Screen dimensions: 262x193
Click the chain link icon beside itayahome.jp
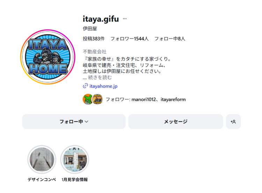coord(85,86)
